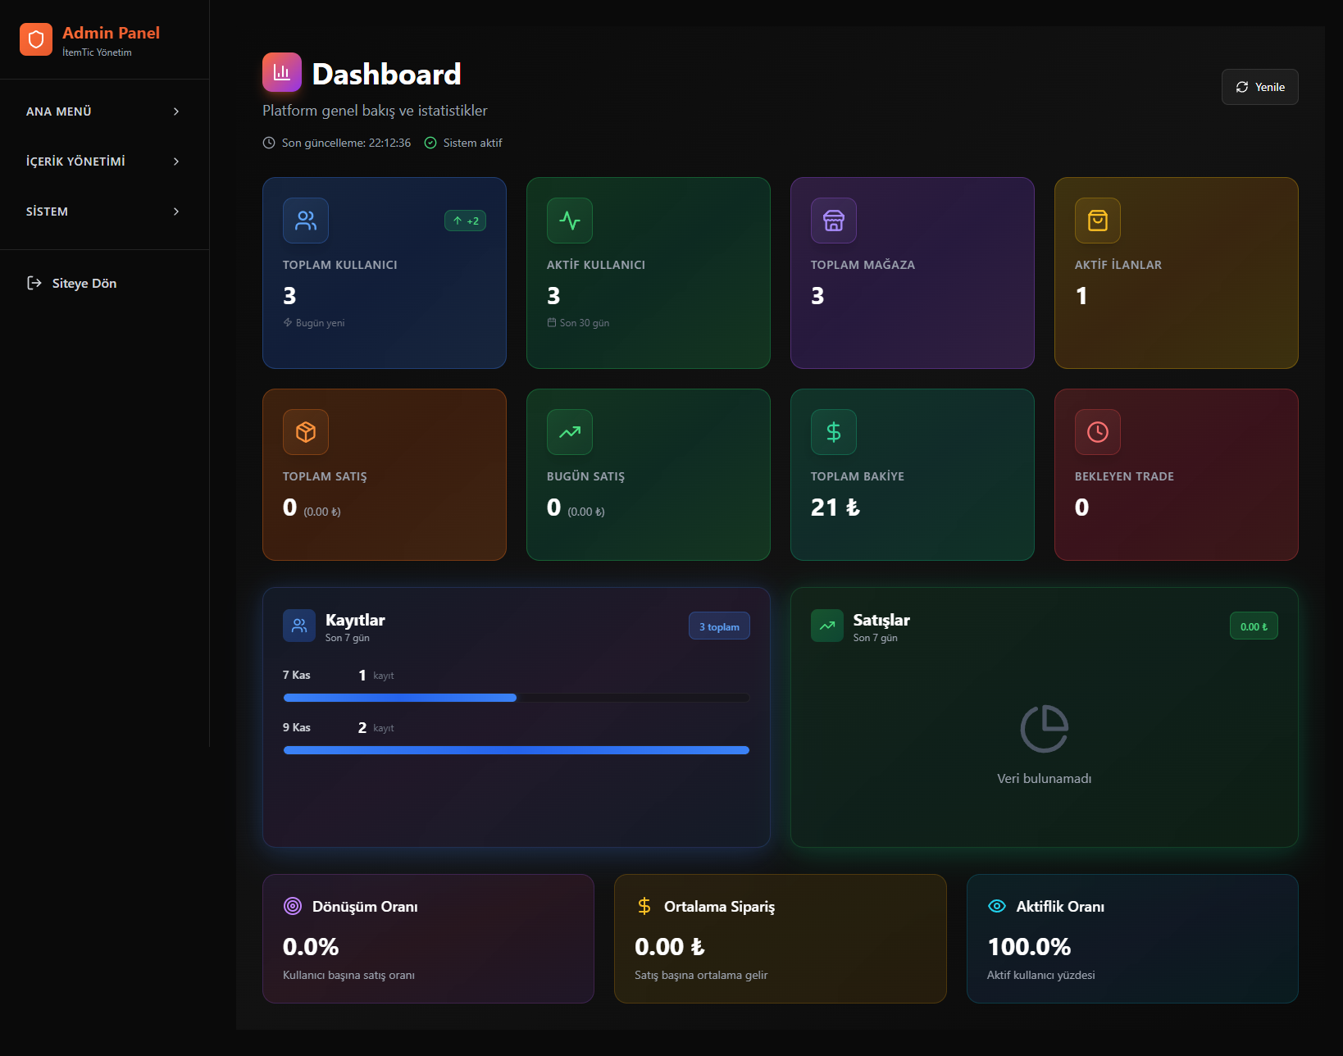Follow the Siteye Dön link
This screenshot has width=1343, height=1056.
tap(84, 284)
